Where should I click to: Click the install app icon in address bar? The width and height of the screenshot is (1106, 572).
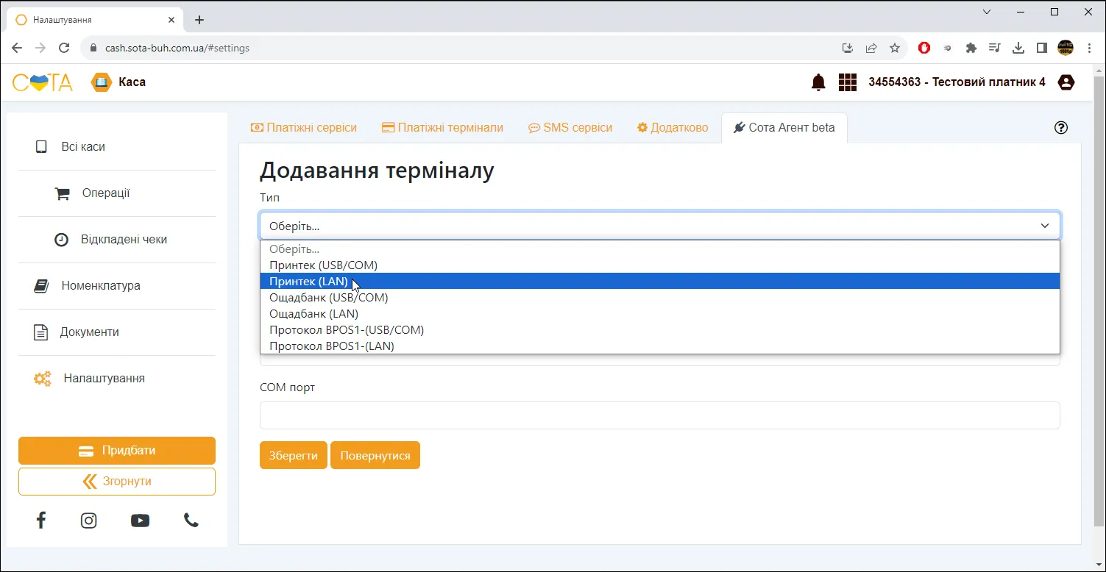848,48
